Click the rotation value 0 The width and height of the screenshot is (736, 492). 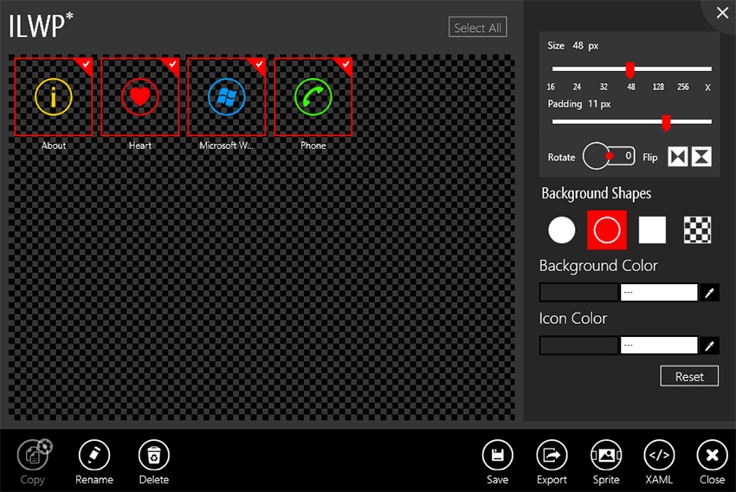628,155
